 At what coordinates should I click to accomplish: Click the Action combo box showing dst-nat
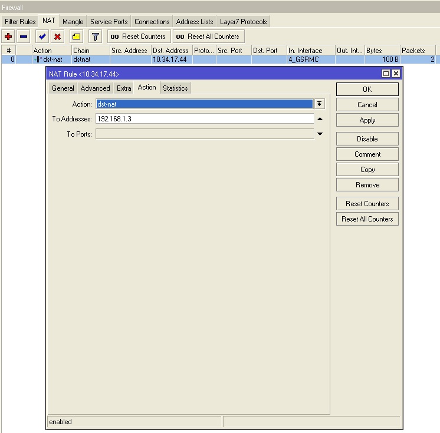click(205, 104)
